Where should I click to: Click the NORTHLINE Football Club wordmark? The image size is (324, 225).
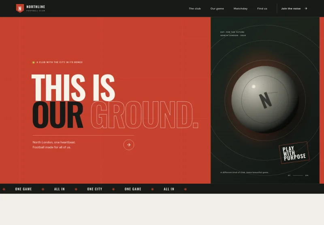(x=36, y=8)
